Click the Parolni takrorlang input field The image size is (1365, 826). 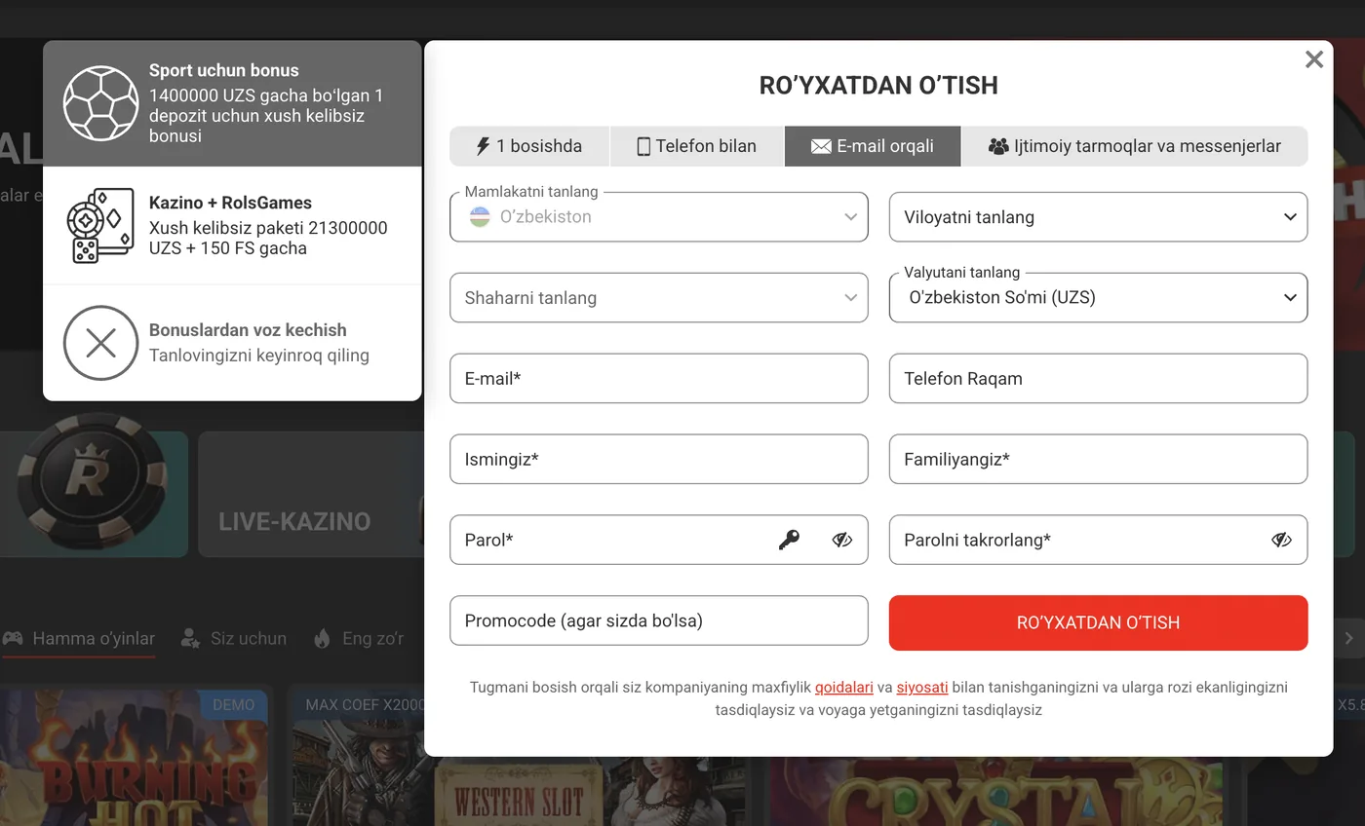[x=1098, y=540]
